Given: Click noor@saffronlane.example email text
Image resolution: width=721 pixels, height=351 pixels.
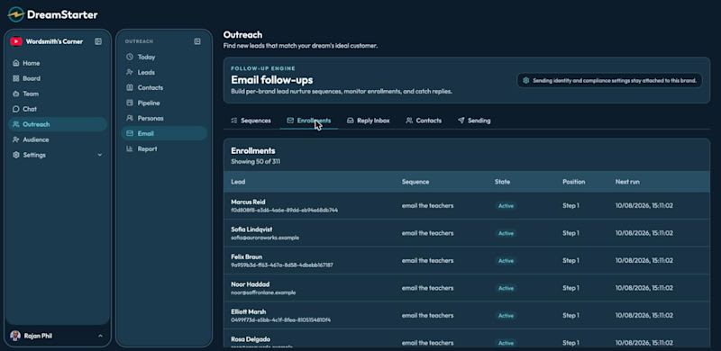Looking at the screenshot, I should [263, 292].
